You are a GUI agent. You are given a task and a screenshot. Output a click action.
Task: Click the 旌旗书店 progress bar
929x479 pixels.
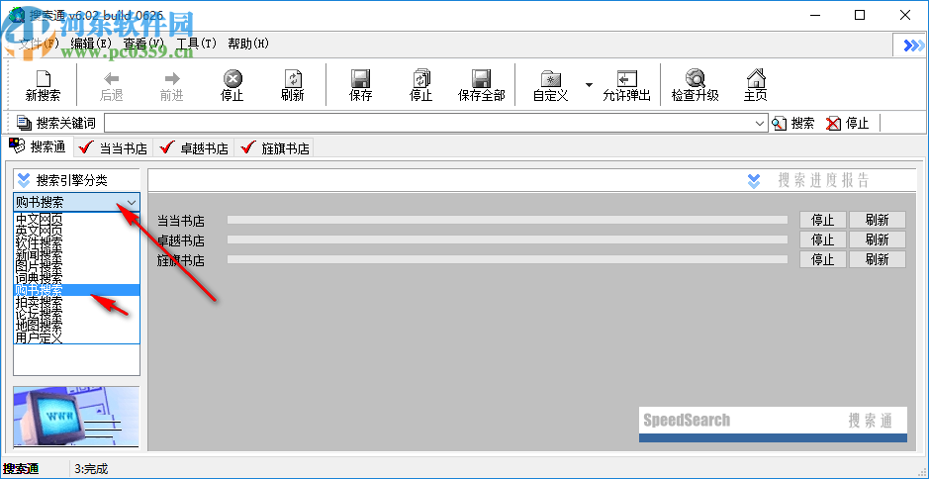coord(508,259)
